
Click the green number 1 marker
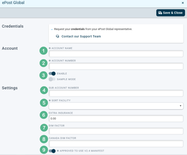point(44,51)
